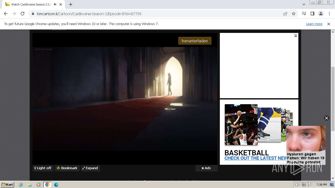Click the Castlevania video frame
Screen dimensions: 335x188
(125, 99)
